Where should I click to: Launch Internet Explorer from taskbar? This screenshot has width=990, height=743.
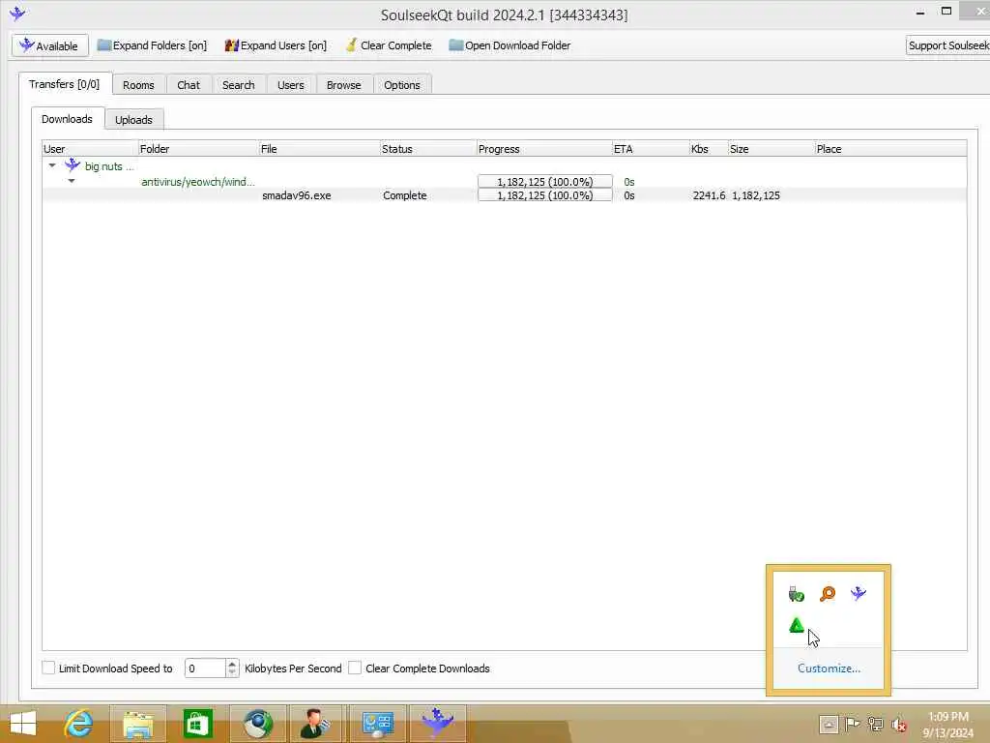tap(79, 724)
